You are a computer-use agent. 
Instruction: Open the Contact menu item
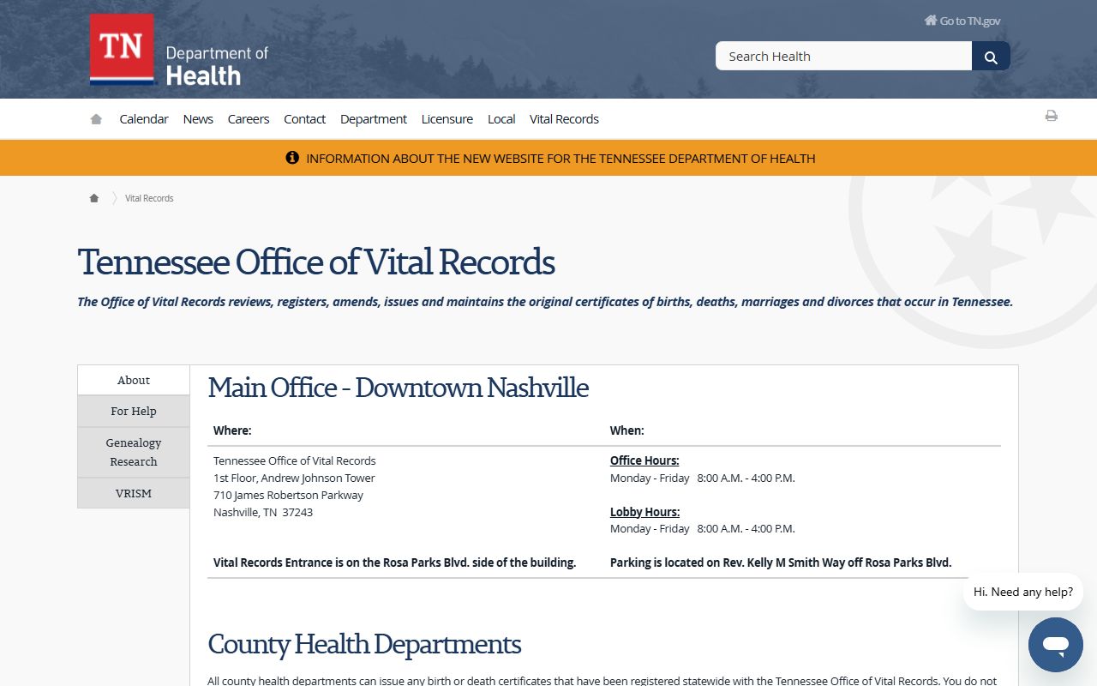click(305, 119)
